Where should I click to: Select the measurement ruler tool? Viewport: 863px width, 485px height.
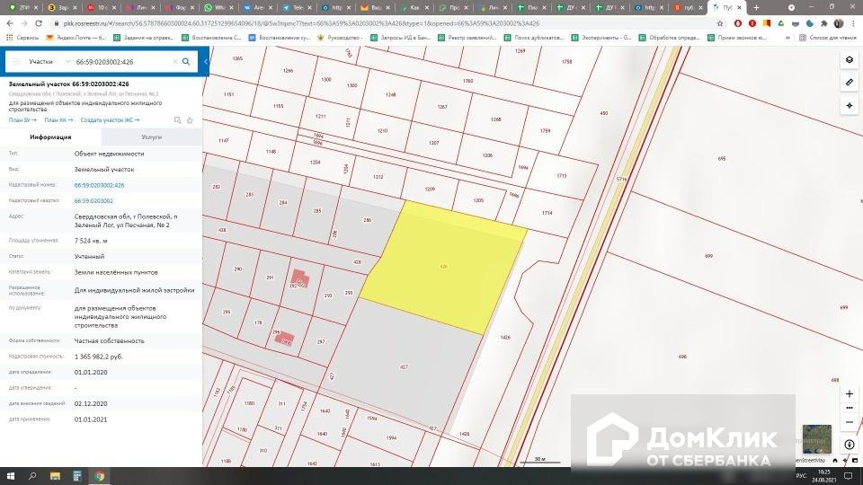[x=850, y=83]
